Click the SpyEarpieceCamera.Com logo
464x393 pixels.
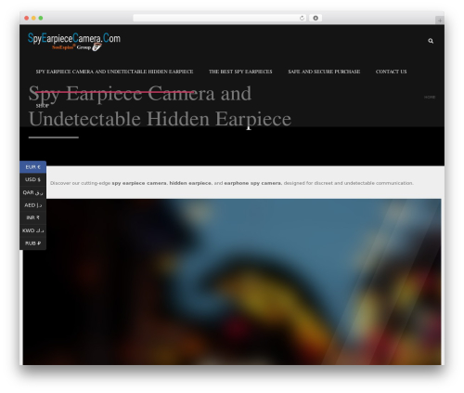pyautogui.click(x=74, y=42)
